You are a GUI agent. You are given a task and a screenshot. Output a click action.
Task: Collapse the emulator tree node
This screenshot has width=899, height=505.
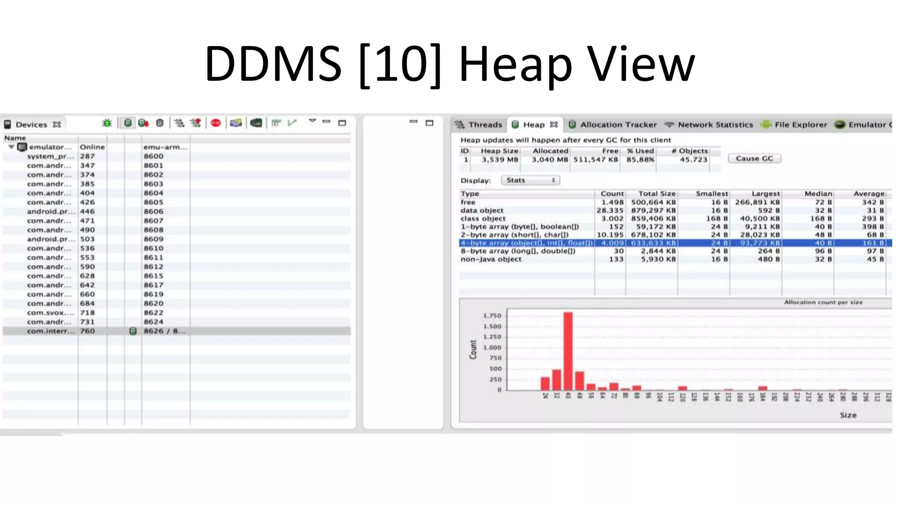coord(11,147)
